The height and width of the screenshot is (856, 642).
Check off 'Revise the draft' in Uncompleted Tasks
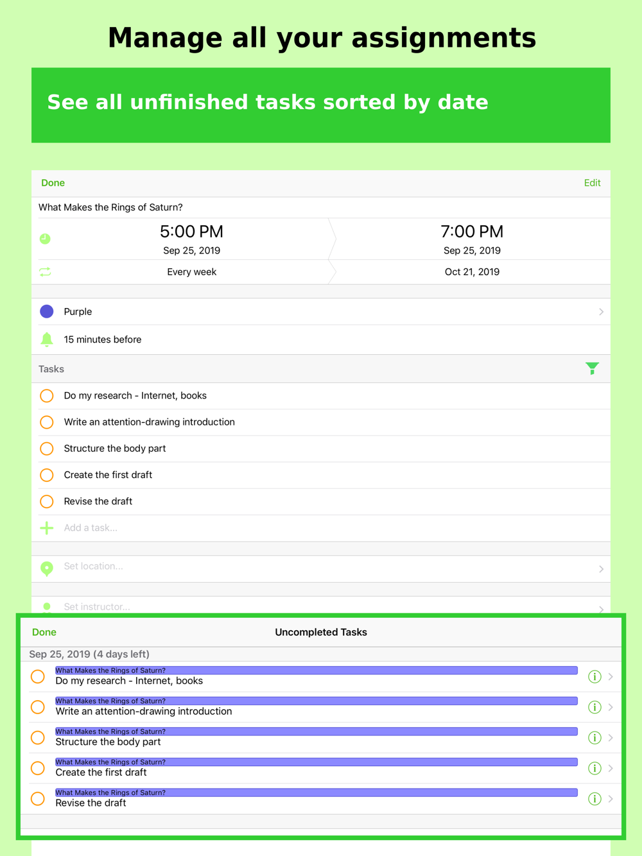click(38, 799)
